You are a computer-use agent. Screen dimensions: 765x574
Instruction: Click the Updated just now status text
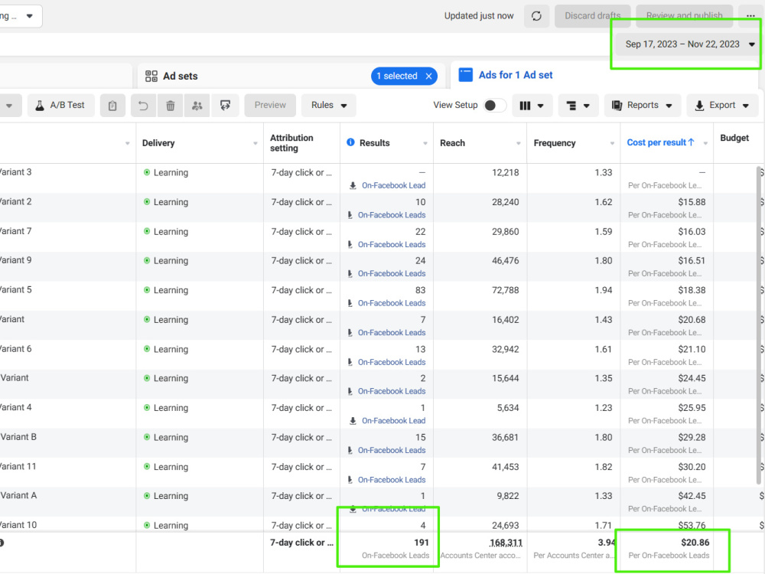[x=479, y=16]
